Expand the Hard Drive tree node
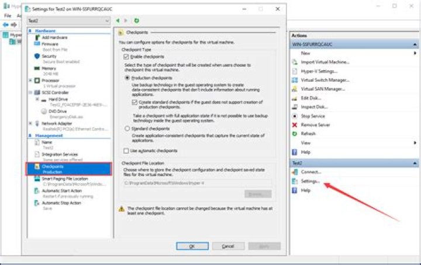The width and height of the screenshot is (421, 265). (x=37, y=99)
